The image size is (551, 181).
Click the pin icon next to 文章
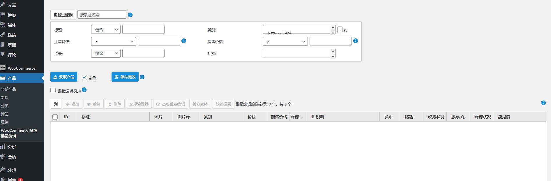tap(3, 5)
